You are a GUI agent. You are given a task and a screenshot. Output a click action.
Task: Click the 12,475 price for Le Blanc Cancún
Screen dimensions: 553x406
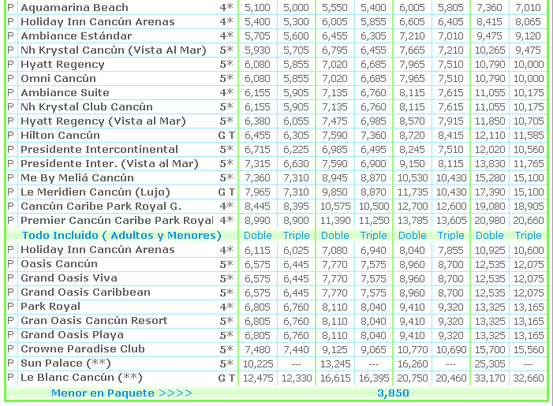click(x=258, y=378)
